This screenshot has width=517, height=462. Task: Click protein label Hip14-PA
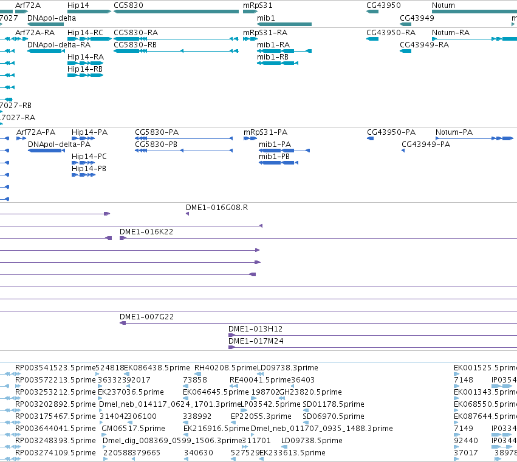click(89, 132)
